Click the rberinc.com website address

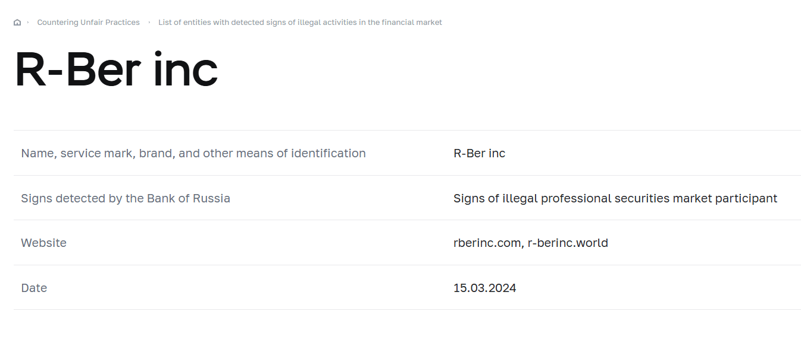[487, 243]
